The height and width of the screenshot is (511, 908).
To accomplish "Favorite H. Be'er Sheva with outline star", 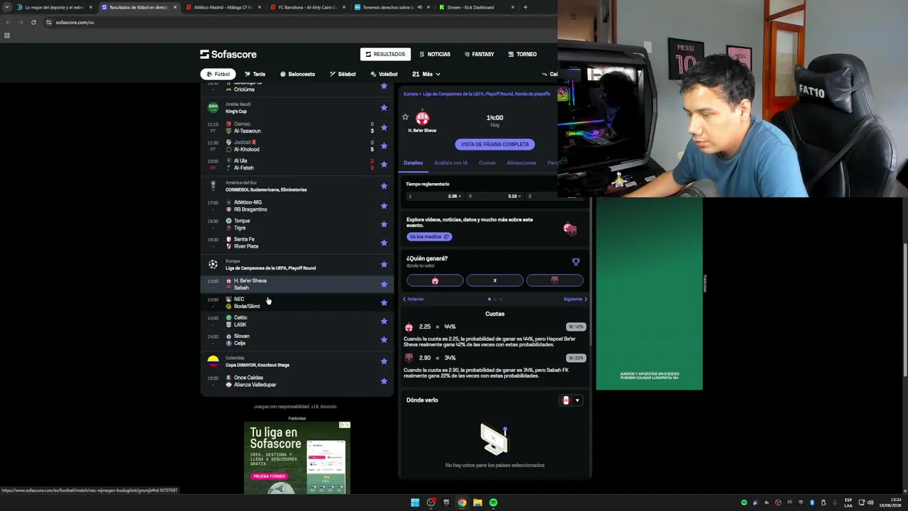I will pyautogui.click(x=405, y=117).
